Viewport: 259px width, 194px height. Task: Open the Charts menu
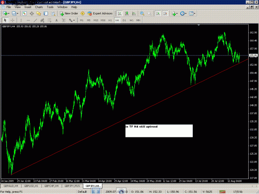click(39, 7)
